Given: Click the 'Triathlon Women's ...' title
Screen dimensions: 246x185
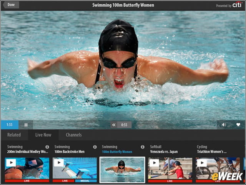Looking at the screenshot, I should coord(212,151).
